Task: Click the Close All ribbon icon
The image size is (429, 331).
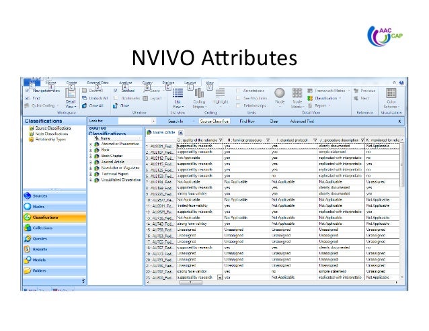Action: 85,105
